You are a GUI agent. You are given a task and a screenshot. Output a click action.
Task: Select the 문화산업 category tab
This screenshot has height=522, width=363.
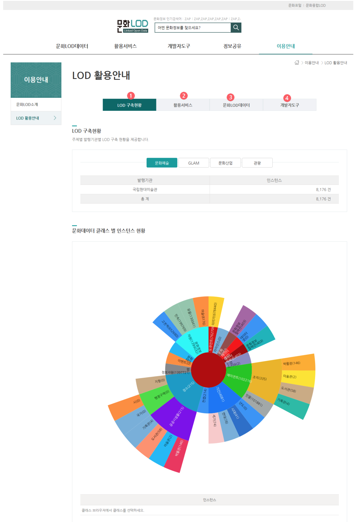[225, 163]
